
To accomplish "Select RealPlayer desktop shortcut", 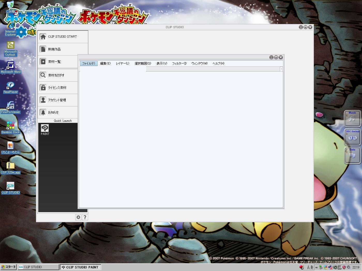I will point(10,87).
